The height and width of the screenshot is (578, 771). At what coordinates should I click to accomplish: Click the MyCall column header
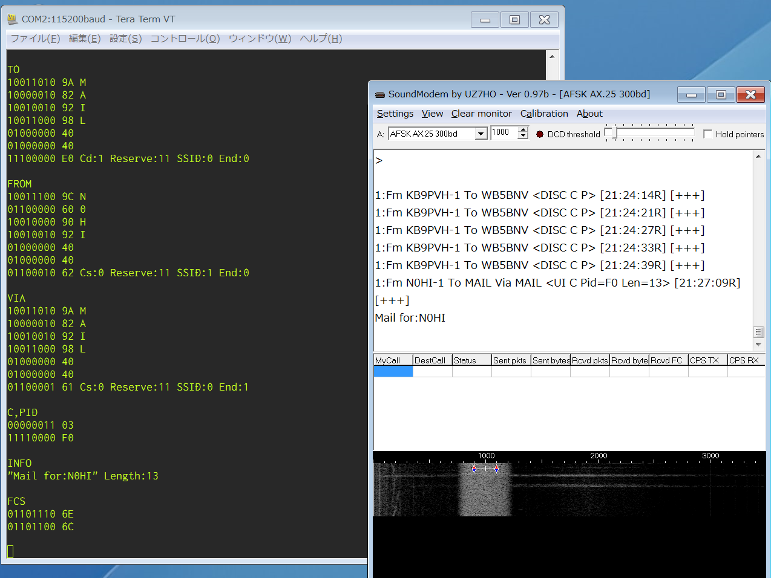point(393,360)
